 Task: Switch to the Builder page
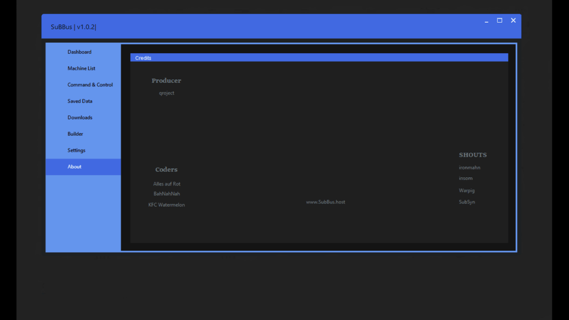(83, 134)
